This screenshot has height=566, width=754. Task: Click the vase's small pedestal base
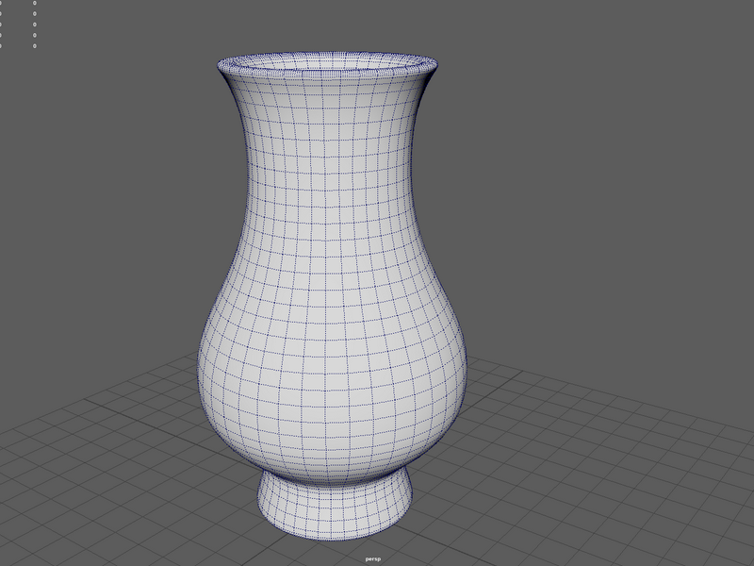point(335,506)
